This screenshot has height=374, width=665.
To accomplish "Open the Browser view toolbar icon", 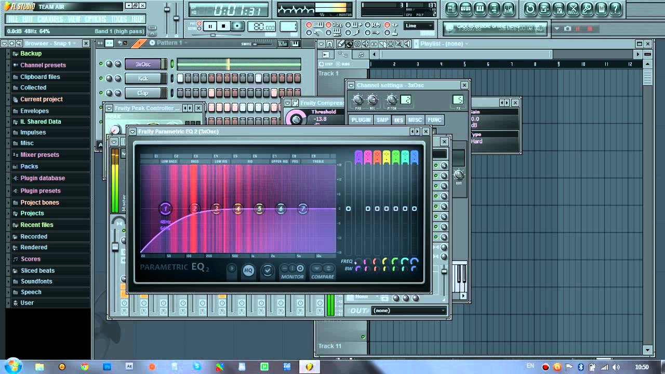I will point(494,9).
